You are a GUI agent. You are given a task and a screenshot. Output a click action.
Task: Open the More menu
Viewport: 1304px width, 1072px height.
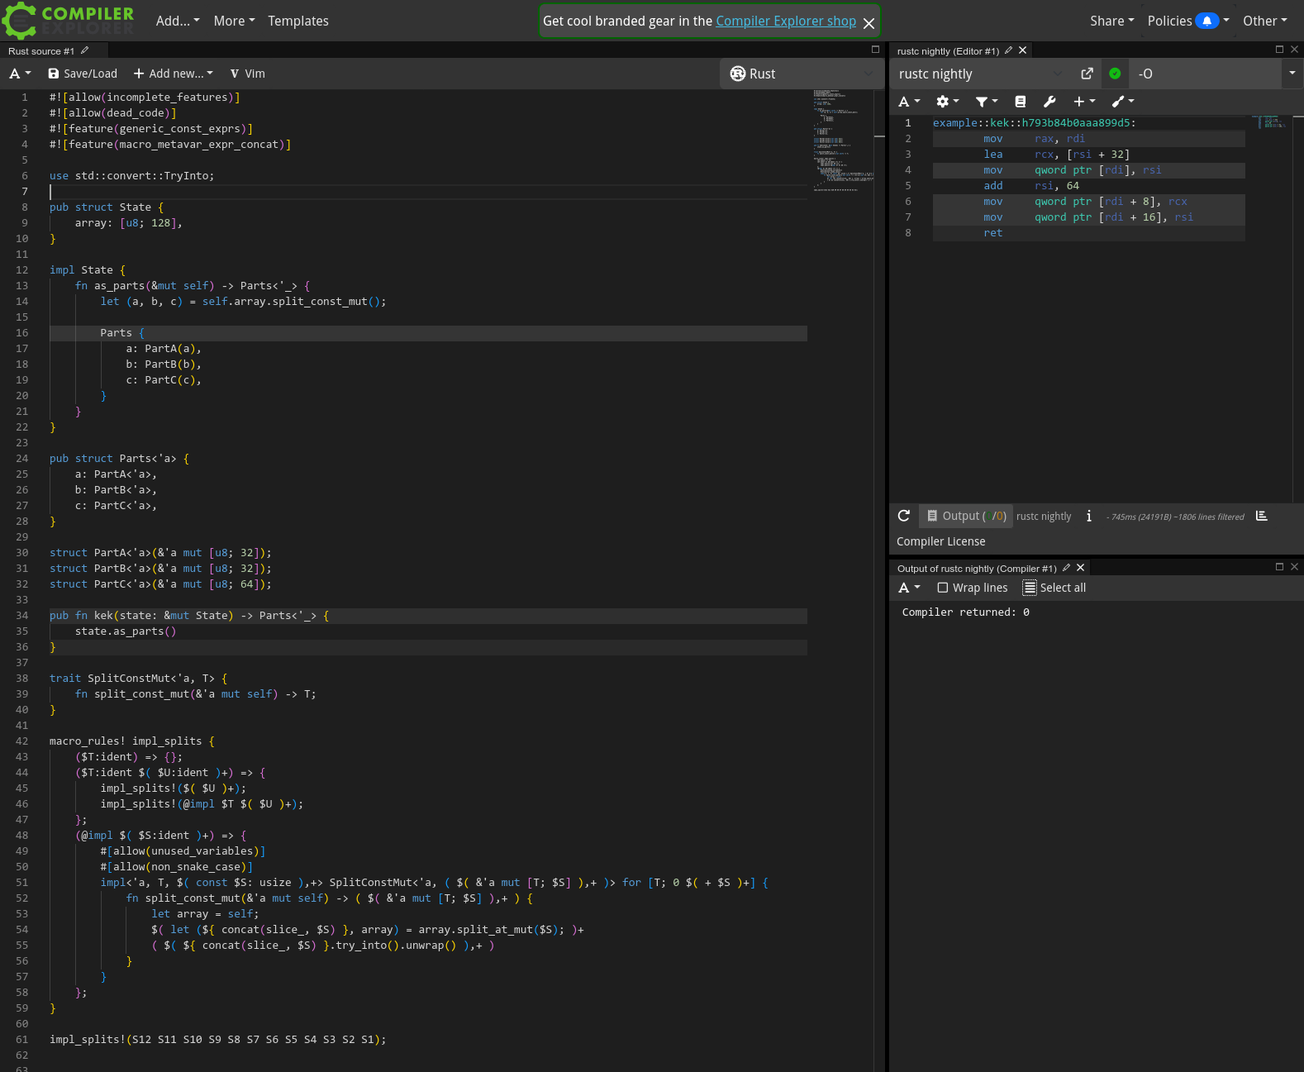[234, 21]
